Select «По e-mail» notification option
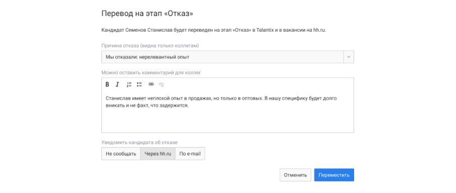Image resolution: width=456 pixels, height=193 pixels. pyautogui.click(x=190, y=154)
